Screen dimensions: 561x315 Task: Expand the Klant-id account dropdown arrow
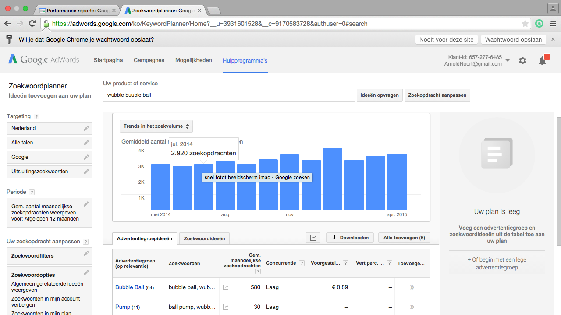point(508,61)
